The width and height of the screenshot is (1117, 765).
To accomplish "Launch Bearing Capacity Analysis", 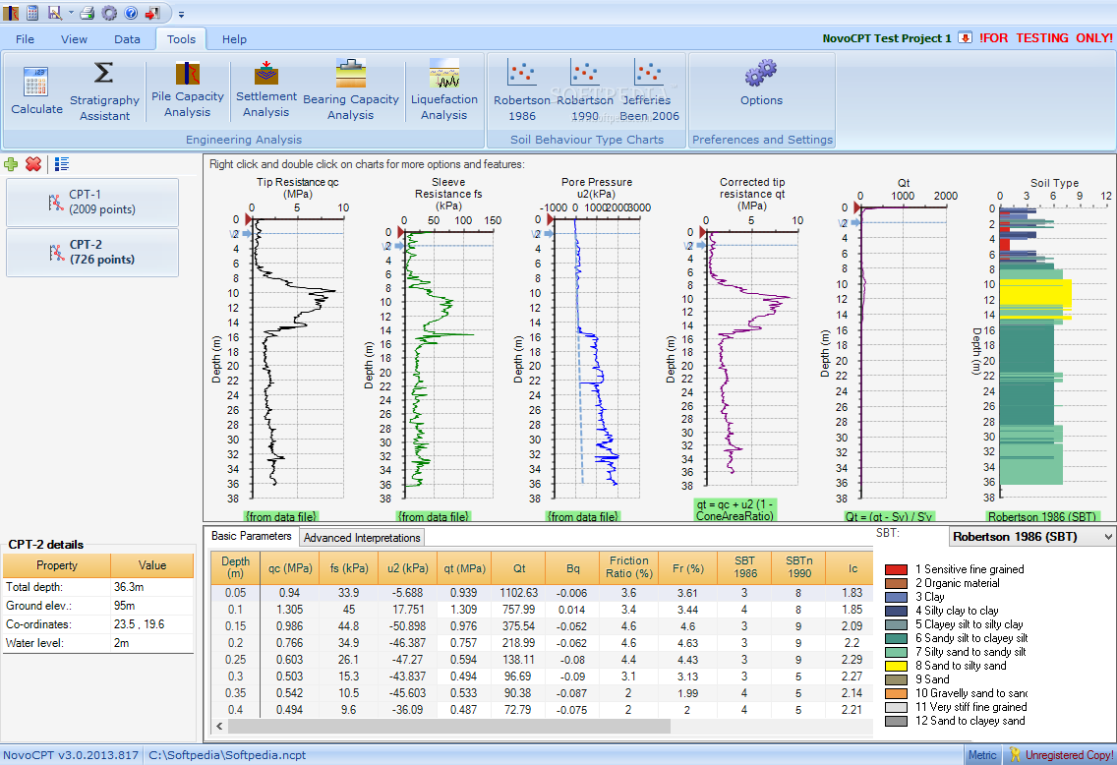I will tap(350, 89).
